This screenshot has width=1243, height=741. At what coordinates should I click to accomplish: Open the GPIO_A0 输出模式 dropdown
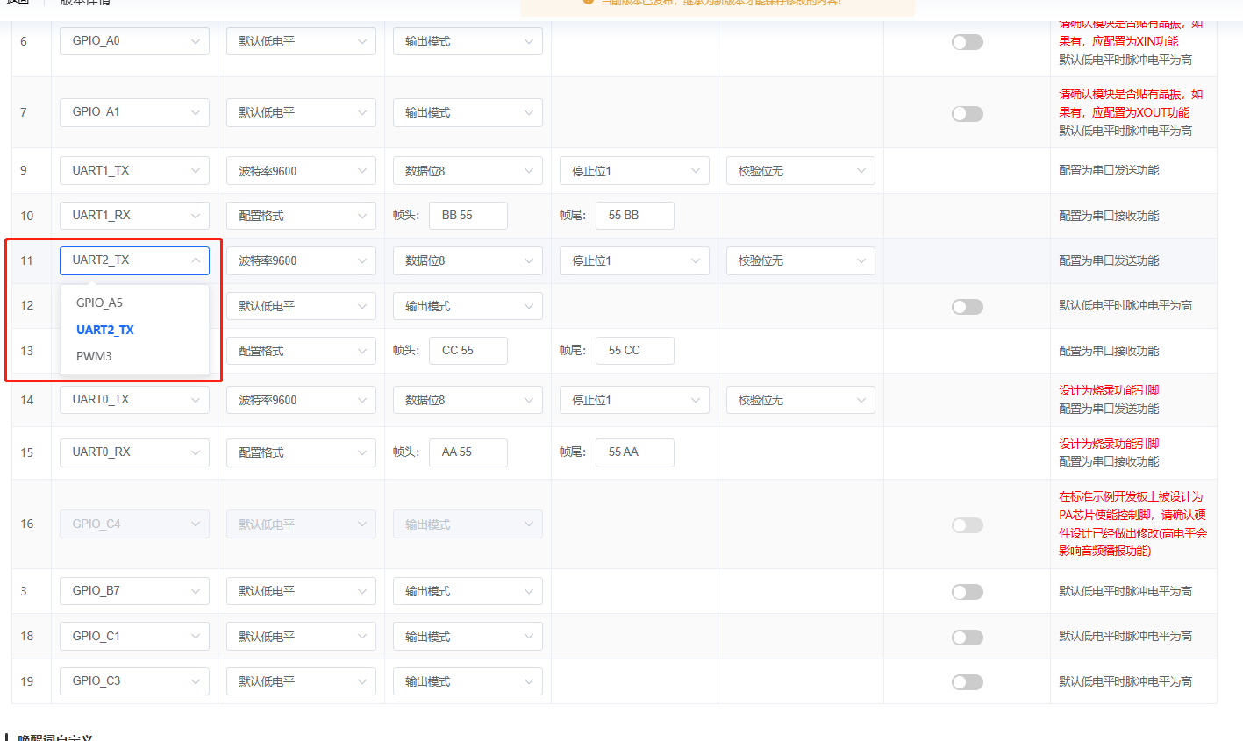point(468,41)
